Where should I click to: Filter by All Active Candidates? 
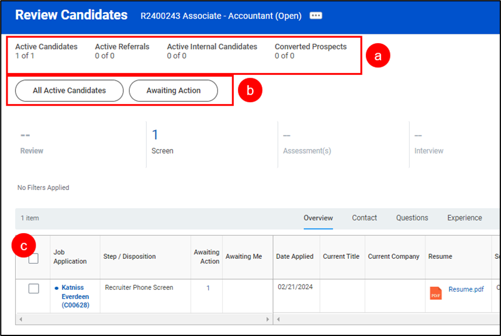pos(69,91)
